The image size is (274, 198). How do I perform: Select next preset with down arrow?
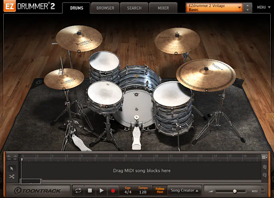248,10
